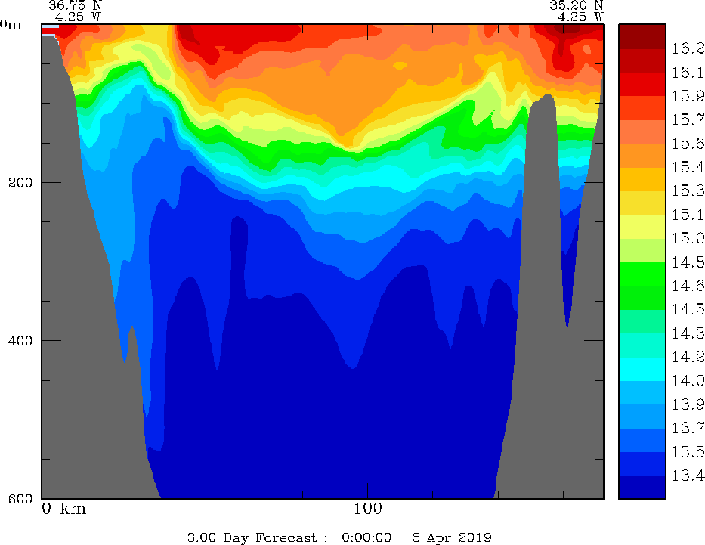Pick the yellow band between 15.1 and 15.0

(642, 227)
